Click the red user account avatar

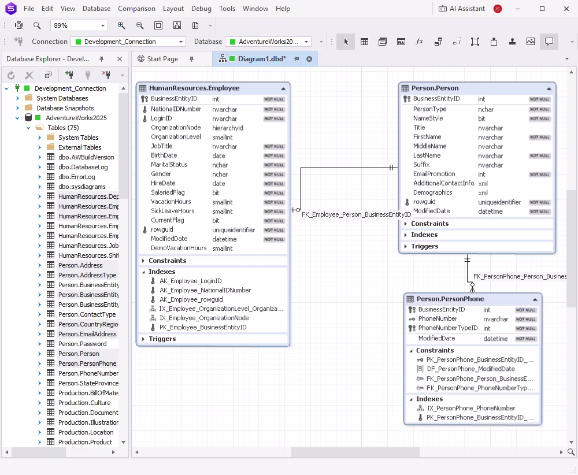coord(498,9)
